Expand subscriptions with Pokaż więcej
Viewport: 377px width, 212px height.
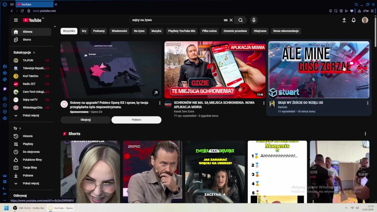[31, 115]
